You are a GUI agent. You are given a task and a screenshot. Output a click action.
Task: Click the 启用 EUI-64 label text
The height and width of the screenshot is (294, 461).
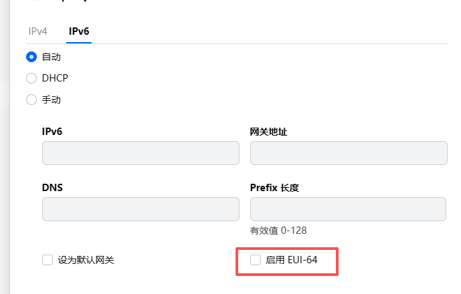[x=292, y=260]
